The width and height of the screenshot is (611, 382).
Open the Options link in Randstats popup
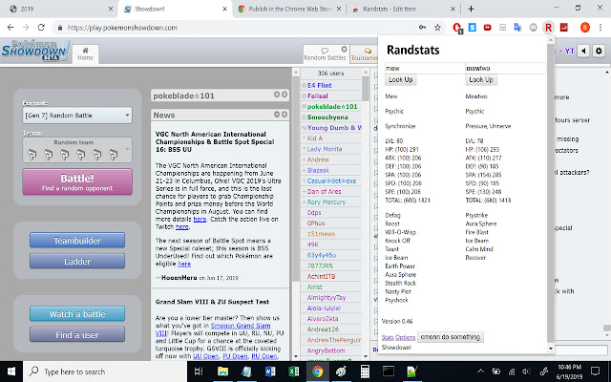405,337
